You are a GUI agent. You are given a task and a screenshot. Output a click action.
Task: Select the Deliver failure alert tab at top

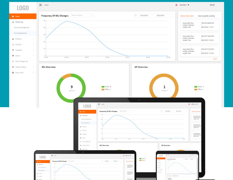(187, 16)
